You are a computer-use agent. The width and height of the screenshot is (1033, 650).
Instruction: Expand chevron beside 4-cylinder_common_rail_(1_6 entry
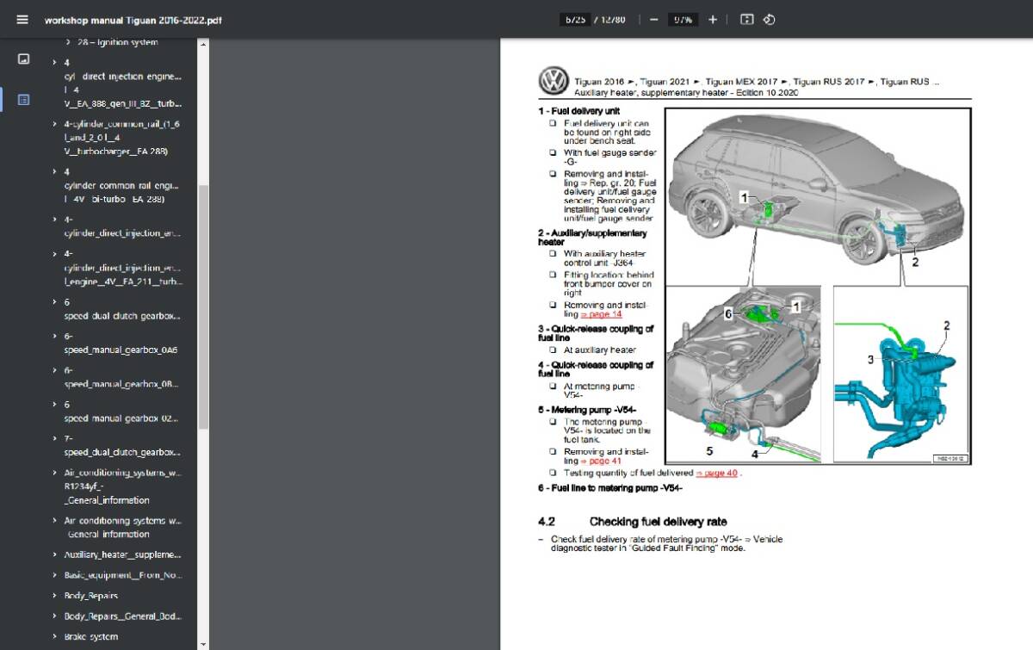55,124
